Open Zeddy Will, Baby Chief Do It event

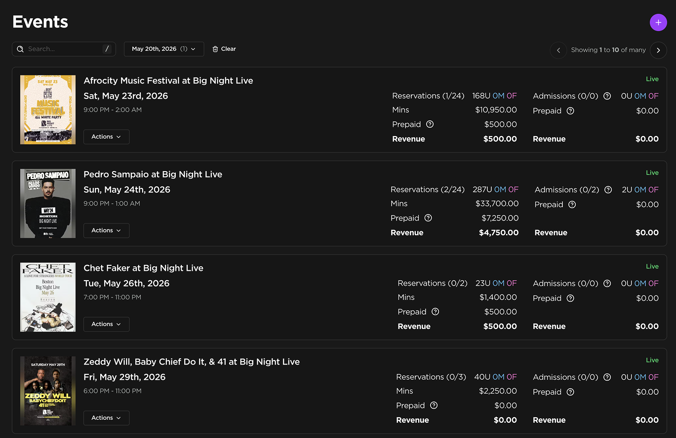click(192, 362)
